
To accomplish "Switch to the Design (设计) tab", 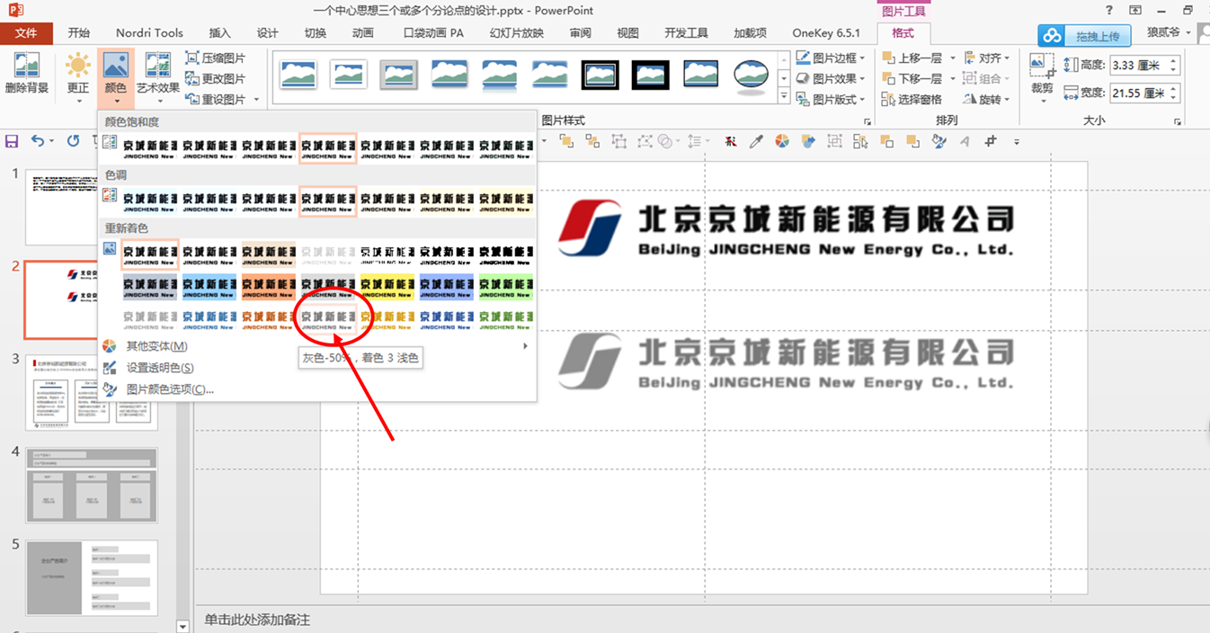I will click(x=268, y=33).
